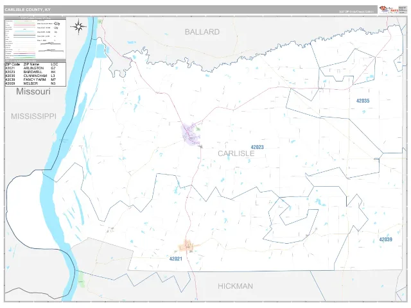The height and width of the screenshot is (308, 411).
Task: Click the purple Bardwell city area
Action: point(191,135)
